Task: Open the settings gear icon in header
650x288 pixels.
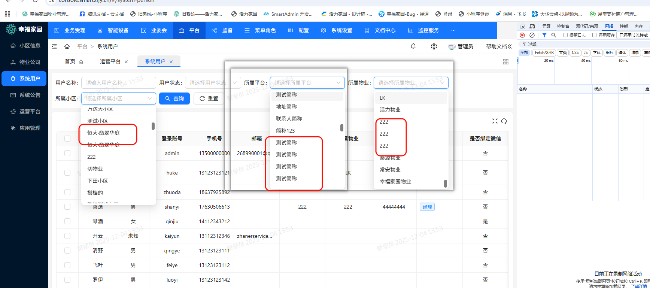Action: (x=434, y=46)
